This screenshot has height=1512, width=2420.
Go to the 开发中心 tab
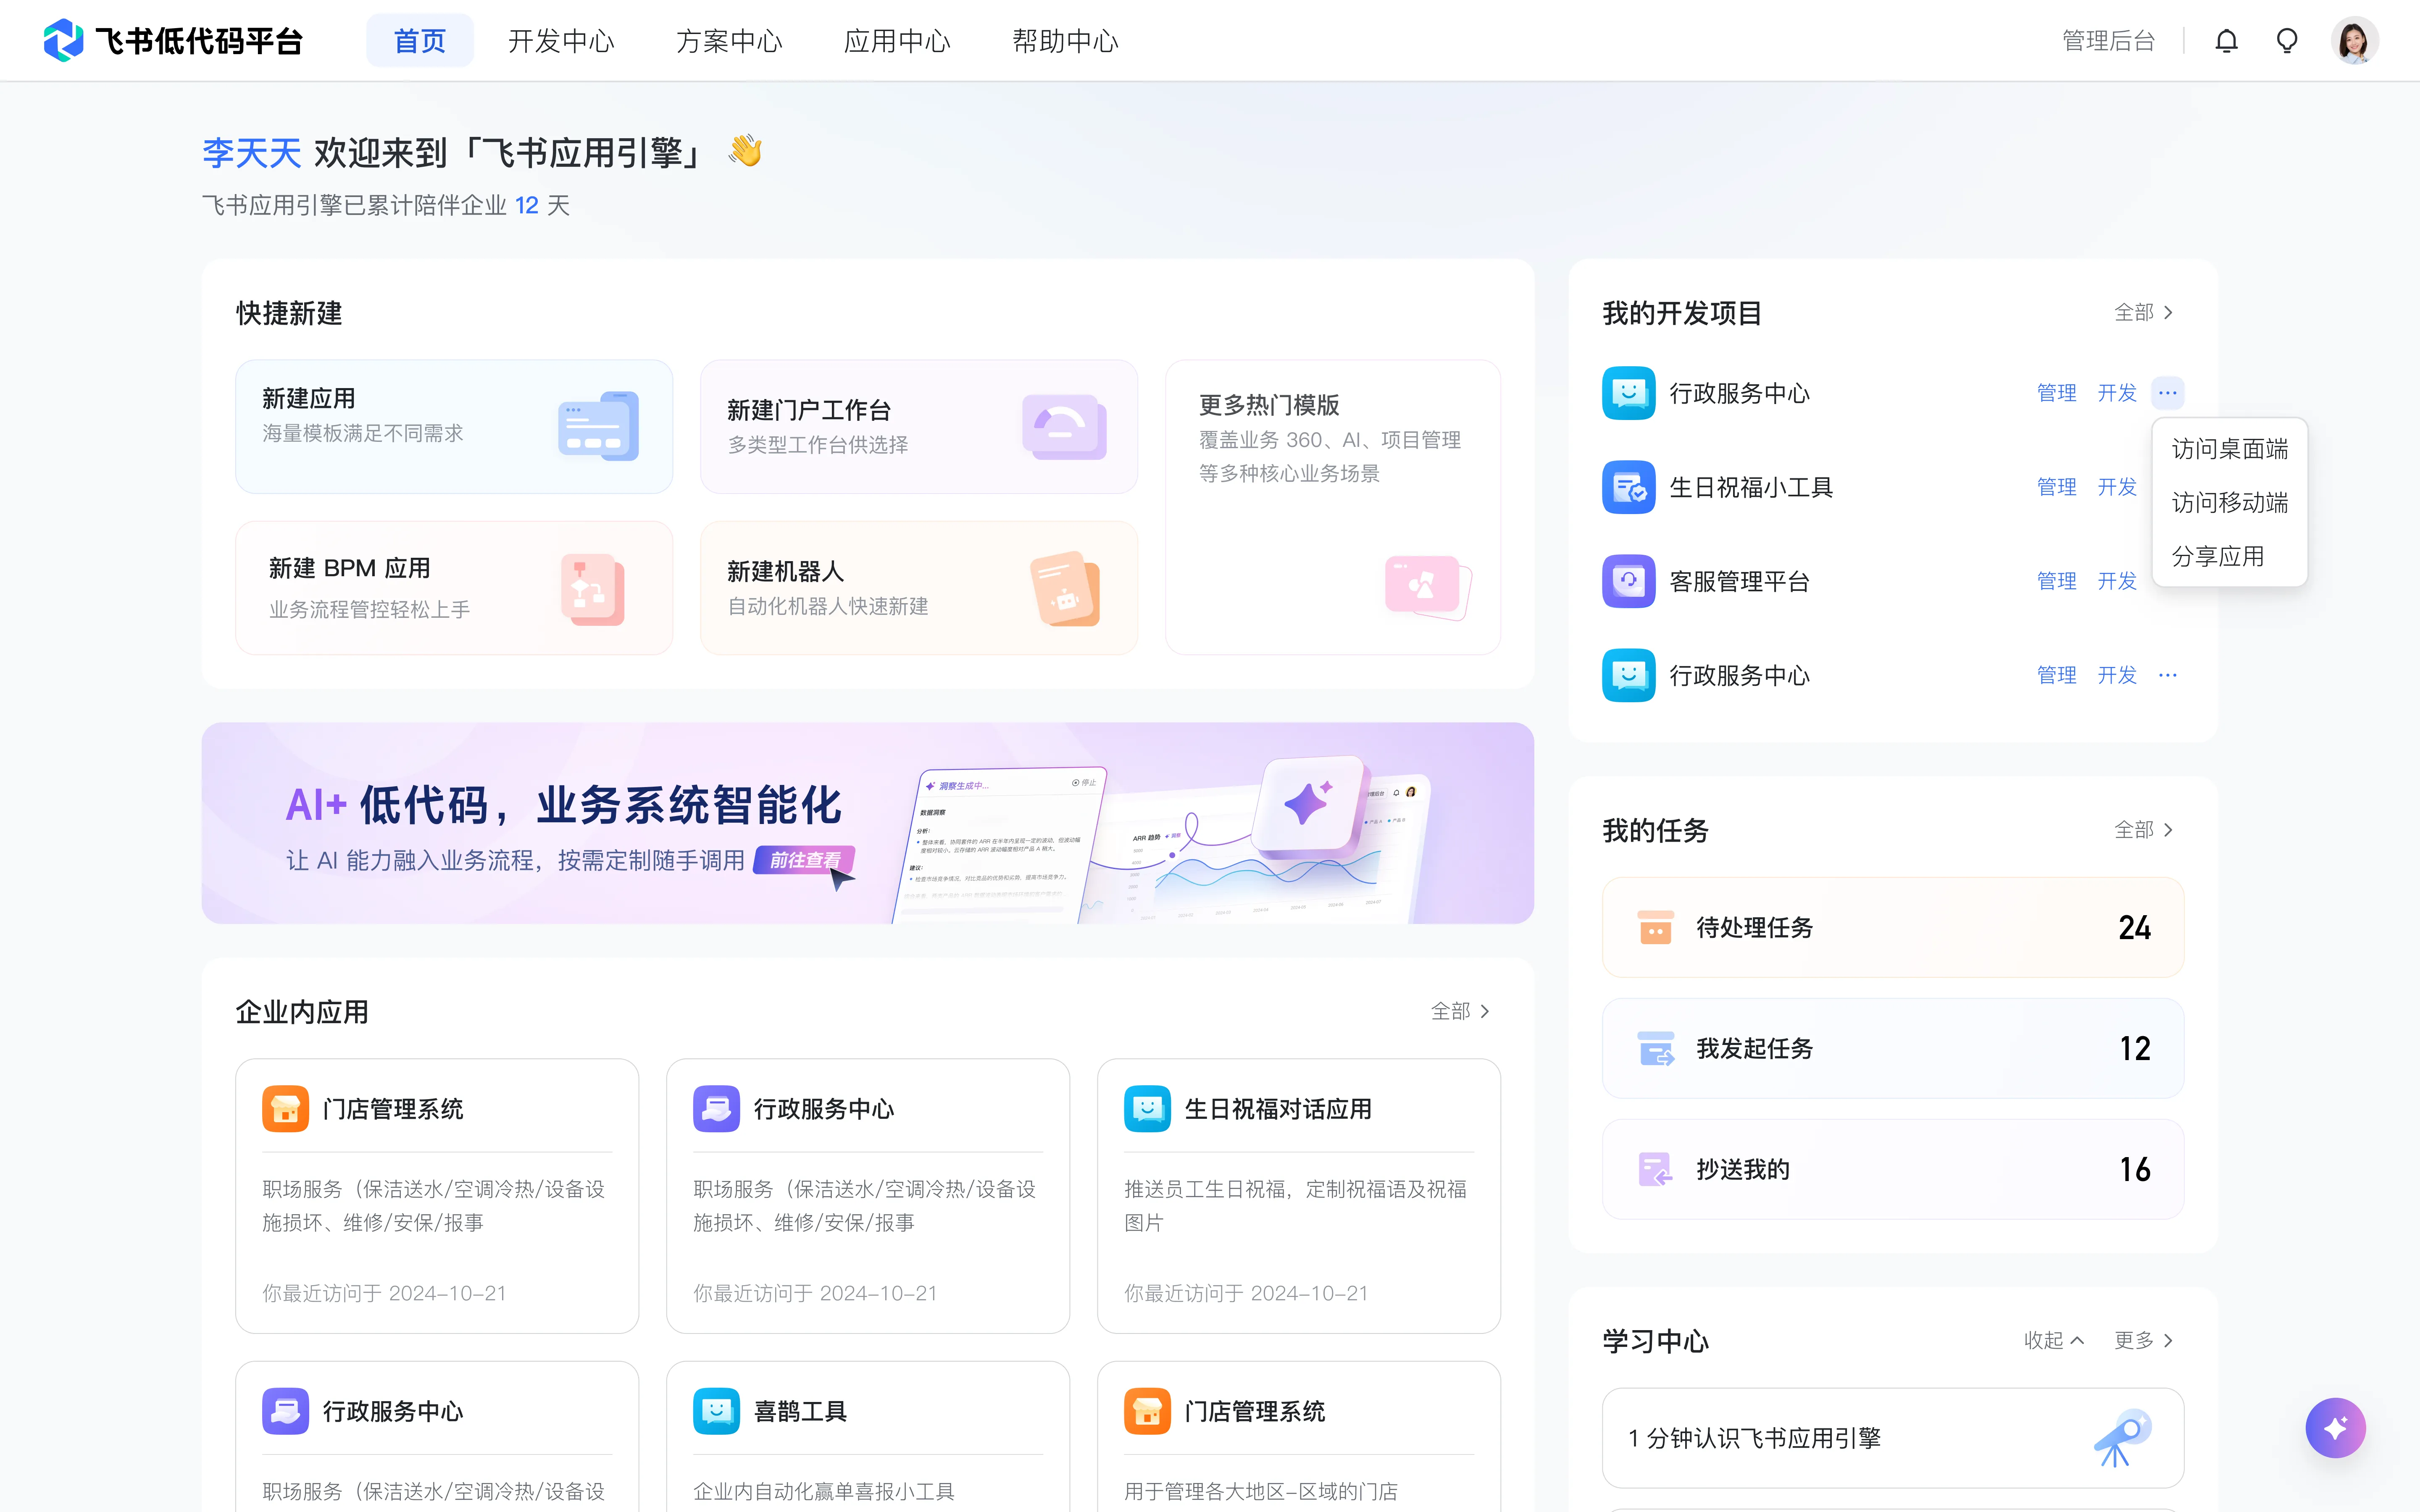[x=561, y=41]
